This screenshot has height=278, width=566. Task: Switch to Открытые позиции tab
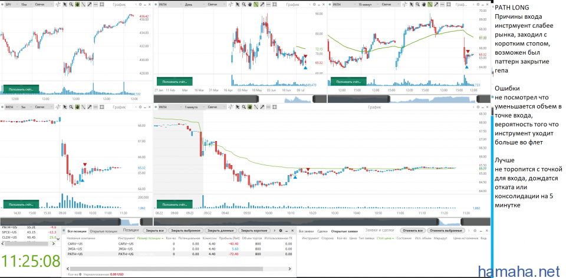tap(103, 230)
